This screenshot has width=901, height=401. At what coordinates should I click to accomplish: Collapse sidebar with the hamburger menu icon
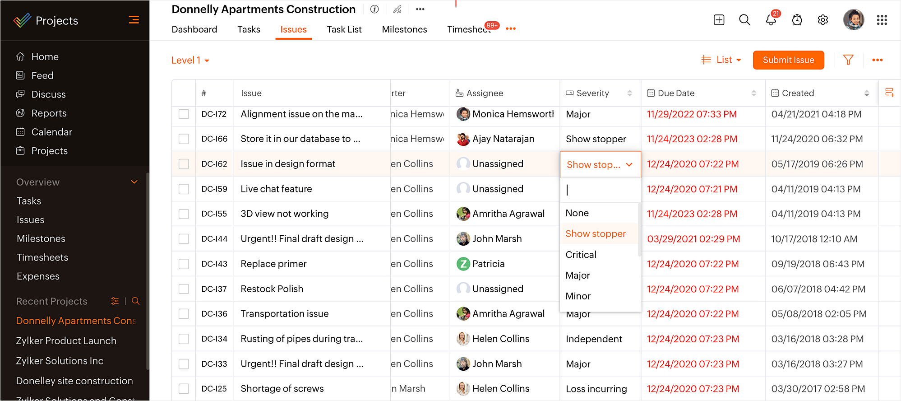coord(134,20)
